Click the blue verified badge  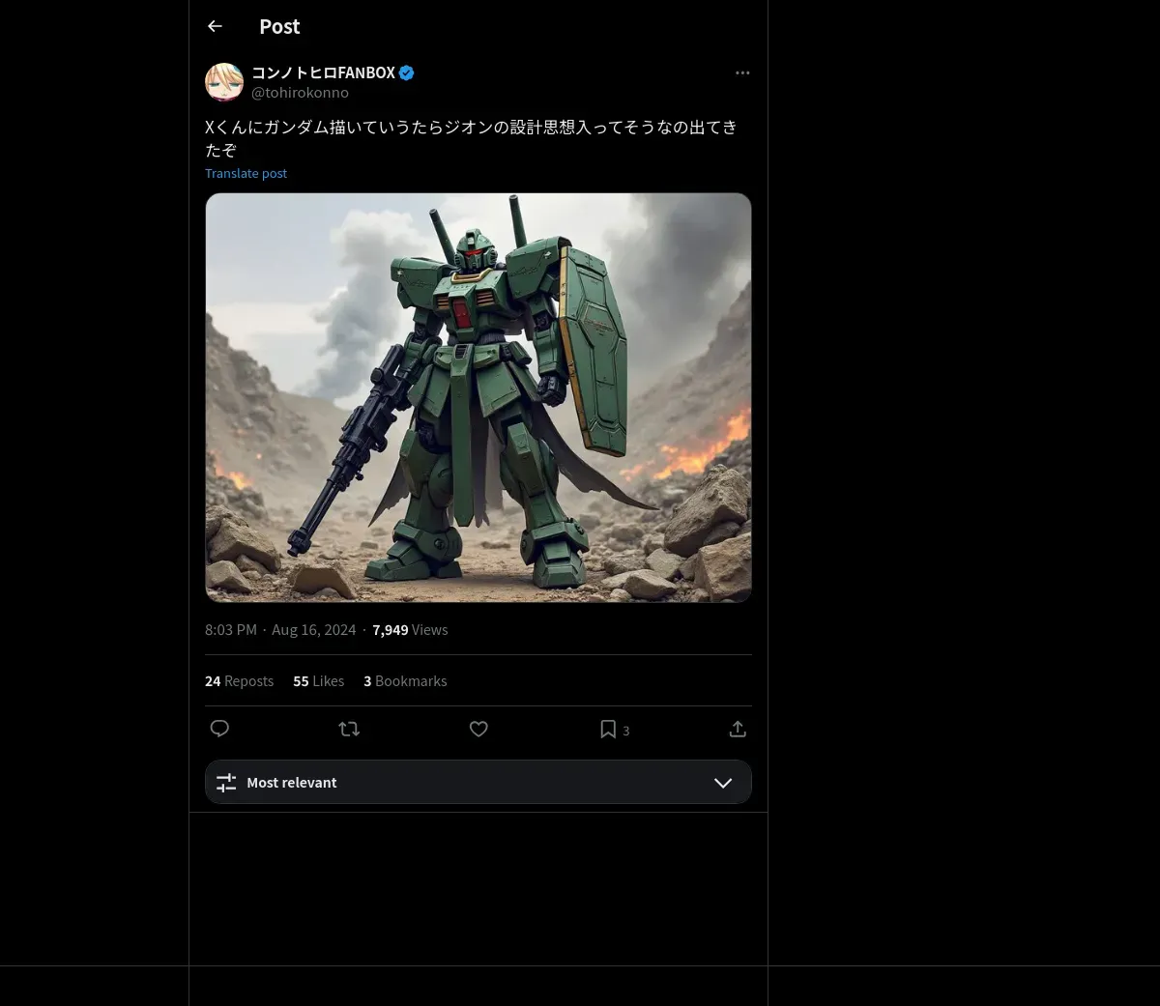click(407, 72)
